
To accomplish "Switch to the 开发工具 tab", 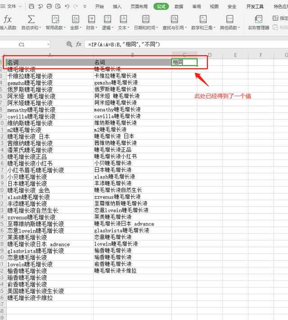I will click(255, 7).
